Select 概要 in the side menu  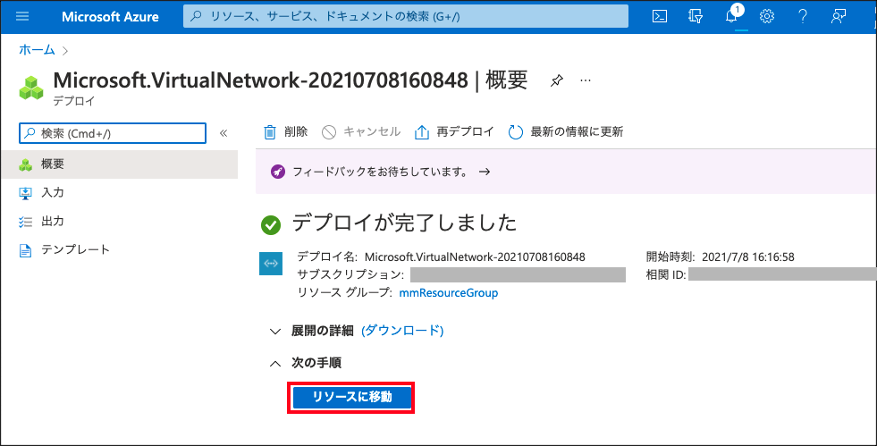[x=119, y=164]
